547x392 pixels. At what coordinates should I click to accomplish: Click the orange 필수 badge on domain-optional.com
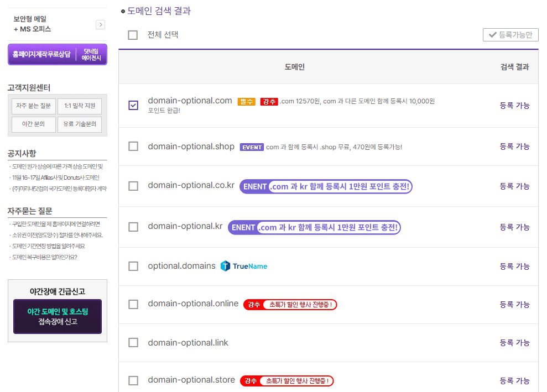[x=246, y=102]
